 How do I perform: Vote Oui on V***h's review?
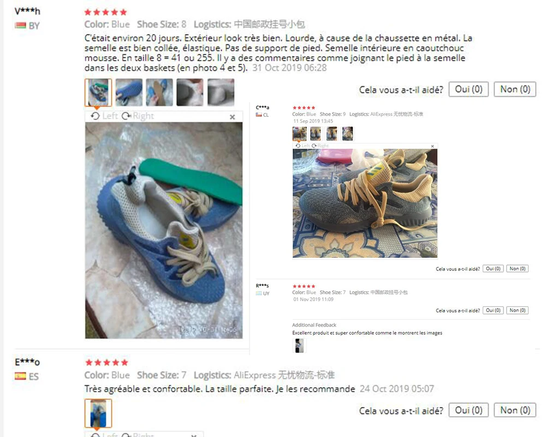pos(468,90)
